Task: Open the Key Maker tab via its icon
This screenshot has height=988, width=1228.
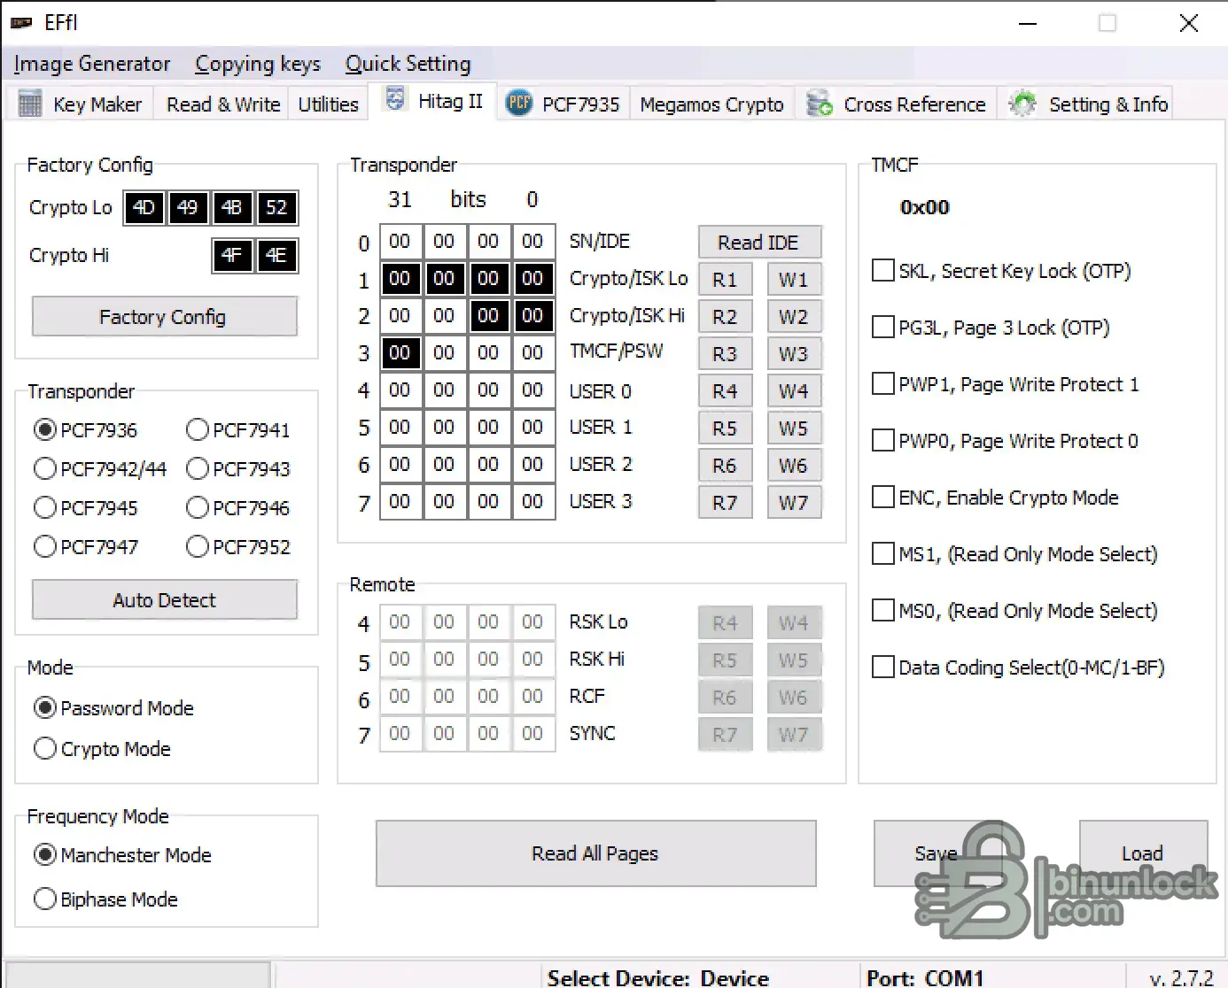Action: [30, 104]
